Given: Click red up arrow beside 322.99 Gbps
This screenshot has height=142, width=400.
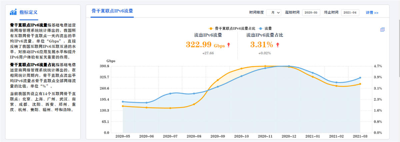Looking at the screenshot, I should click(x=229, y=45).
